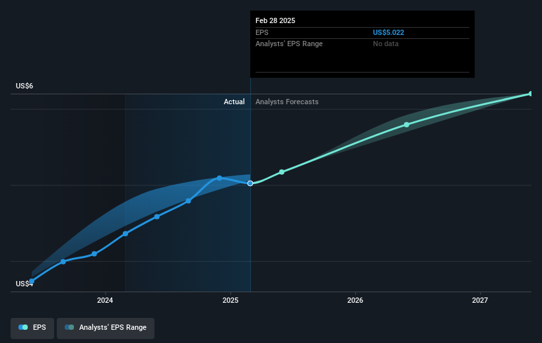
Task: Click the Feb 28 2025 tooltip date
Action: 275,20
